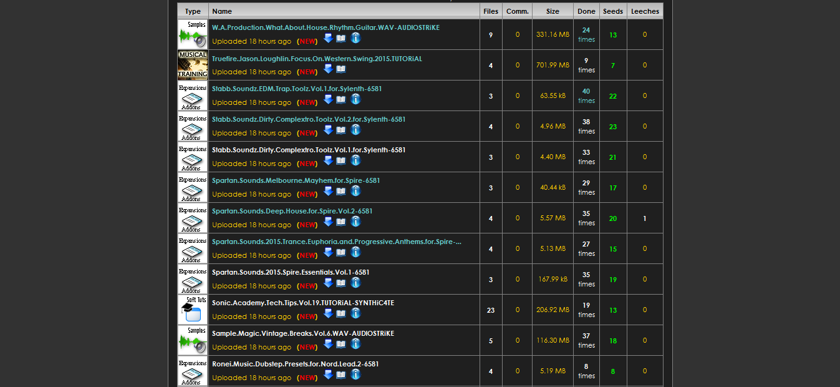
Task: Download Spartan Melbourne Mayhem via blue arrow
Action: pos(328,192)
